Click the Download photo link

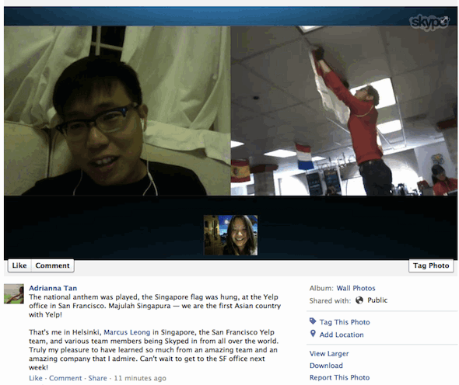coord(326,366)
